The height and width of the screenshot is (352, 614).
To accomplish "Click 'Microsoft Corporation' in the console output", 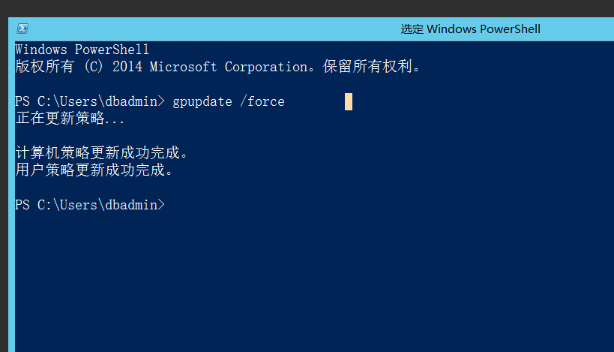I will click(229, 67).
